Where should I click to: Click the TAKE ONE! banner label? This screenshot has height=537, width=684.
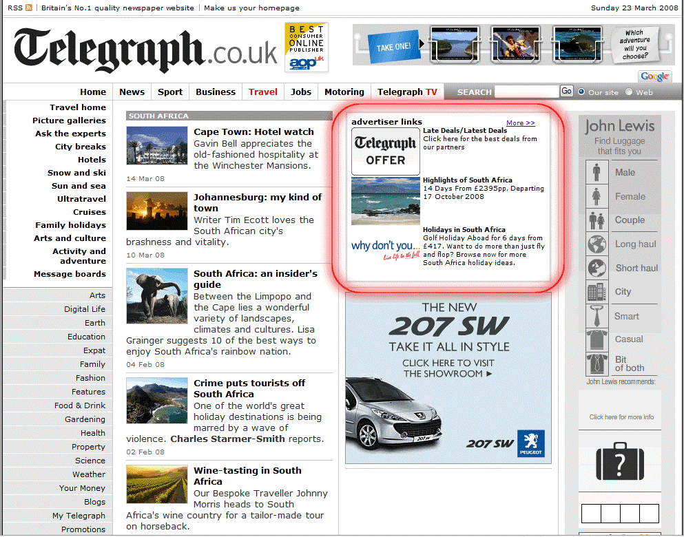[393, 46]
